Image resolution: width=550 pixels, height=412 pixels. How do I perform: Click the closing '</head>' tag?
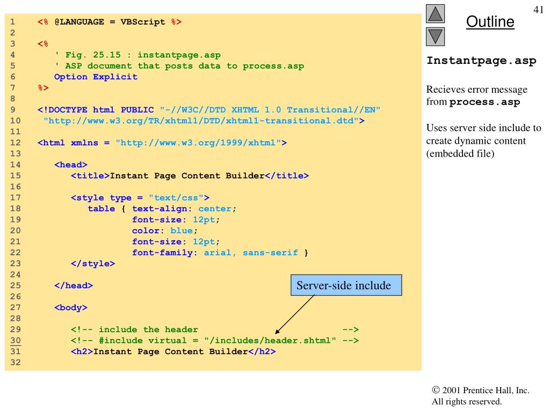coord(74,285)
